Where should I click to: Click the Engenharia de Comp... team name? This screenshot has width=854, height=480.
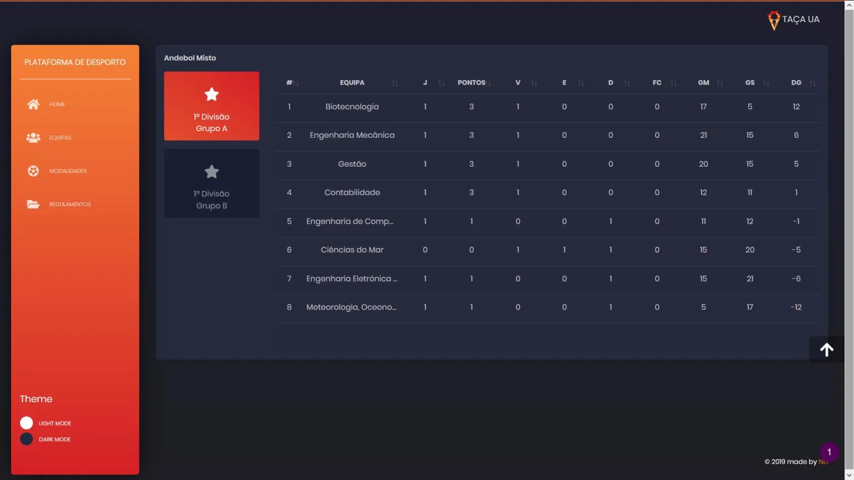coord(350,221)
